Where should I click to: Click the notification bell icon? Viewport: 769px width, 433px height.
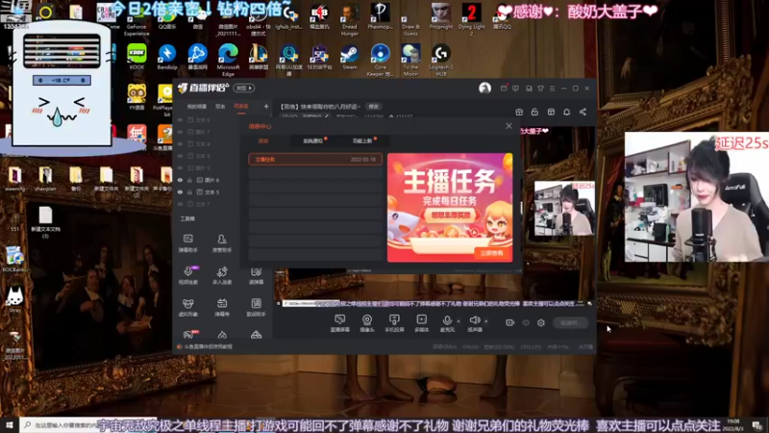[x=566, y=112]
